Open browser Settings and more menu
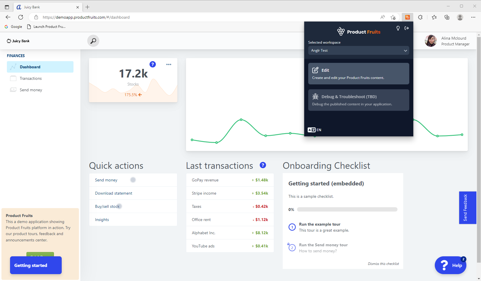Image resolution: width=481 pixels, height=281 pixels. pyautogui.click(x=473, y=17)
